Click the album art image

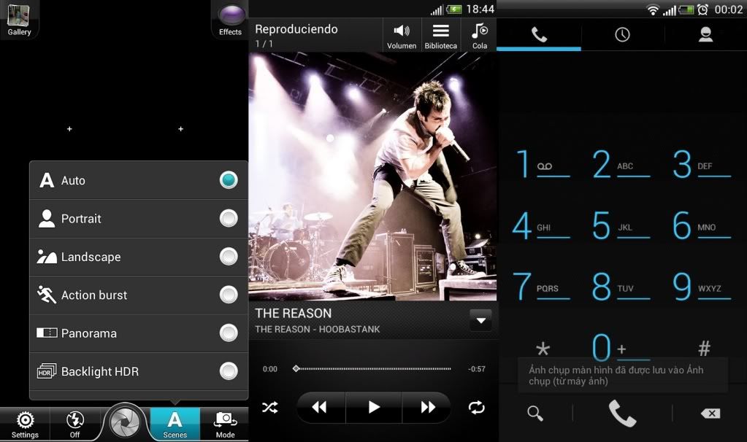point(372,176)
